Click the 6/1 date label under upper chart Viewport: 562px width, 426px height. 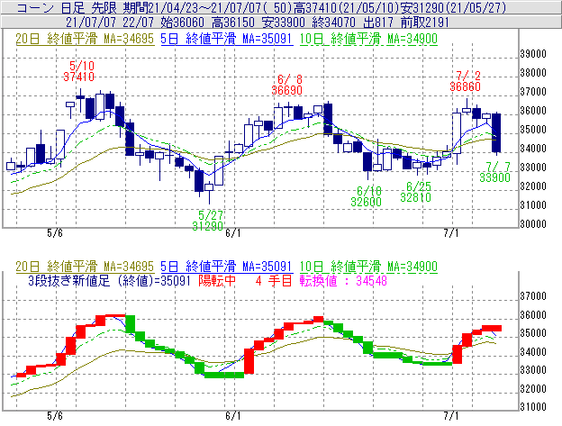[x=233, y=233]
